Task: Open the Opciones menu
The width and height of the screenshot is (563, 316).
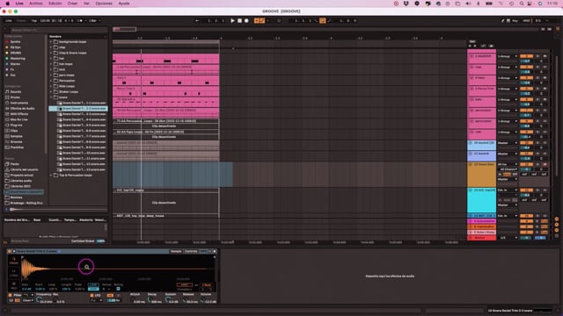Action: pos(104,4)
